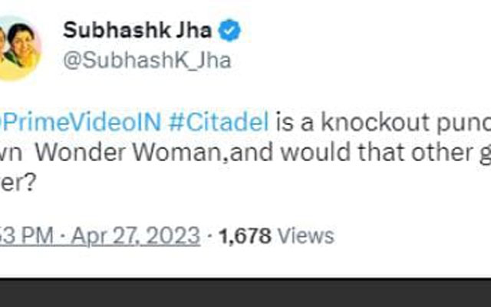Click the year 2023 in the timestamp
Screen dimensions: 491x307
(175, 236)
